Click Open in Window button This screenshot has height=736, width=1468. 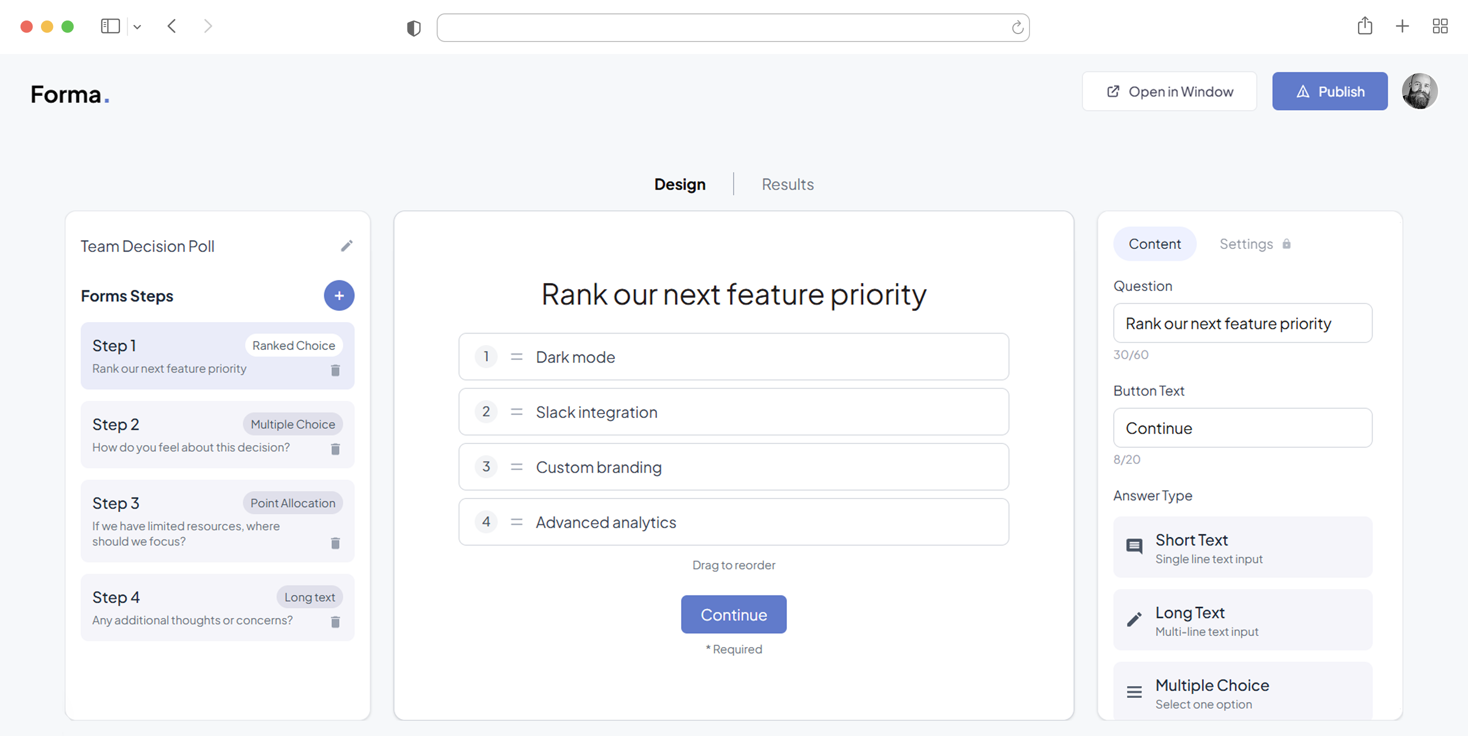click(x=1169, y=91)
